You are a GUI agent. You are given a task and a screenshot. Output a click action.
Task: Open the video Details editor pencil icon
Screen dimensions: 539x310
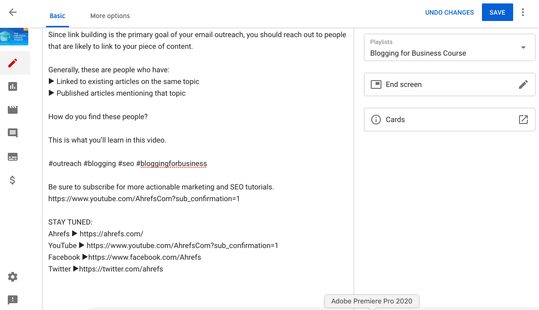pos(12,62)
